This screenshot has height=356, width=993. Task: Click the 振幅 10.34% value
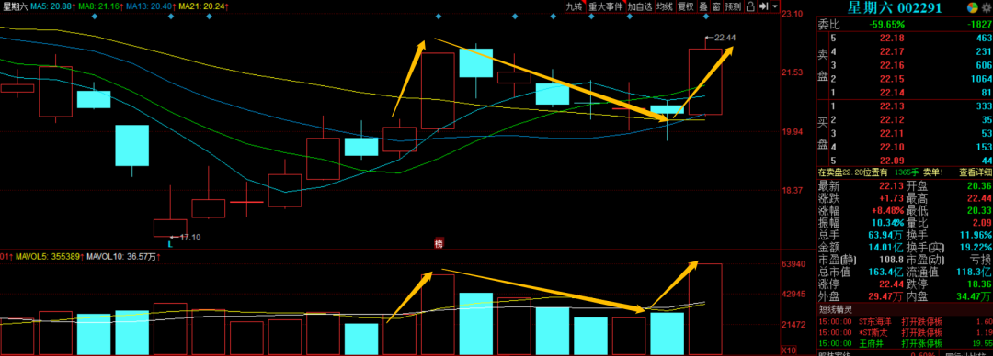click(888, 223)
